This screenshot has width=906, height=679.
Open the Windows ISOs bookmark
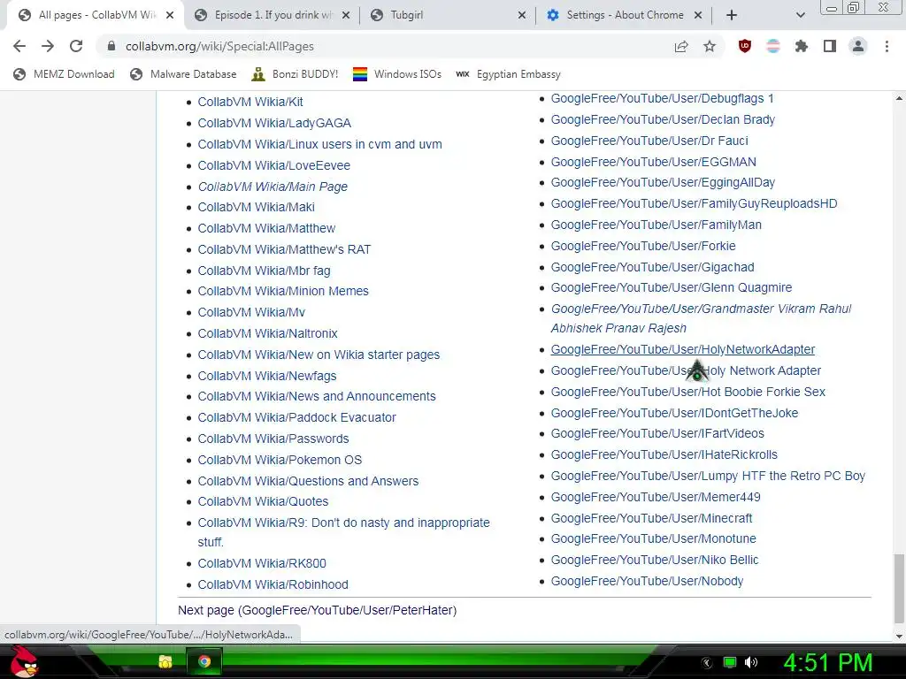coord(397,74)
